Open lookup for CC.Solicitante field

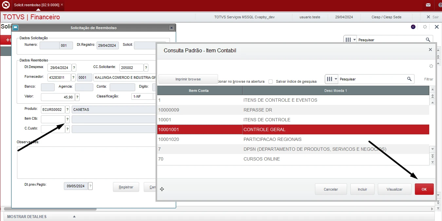tap(146, 68)
